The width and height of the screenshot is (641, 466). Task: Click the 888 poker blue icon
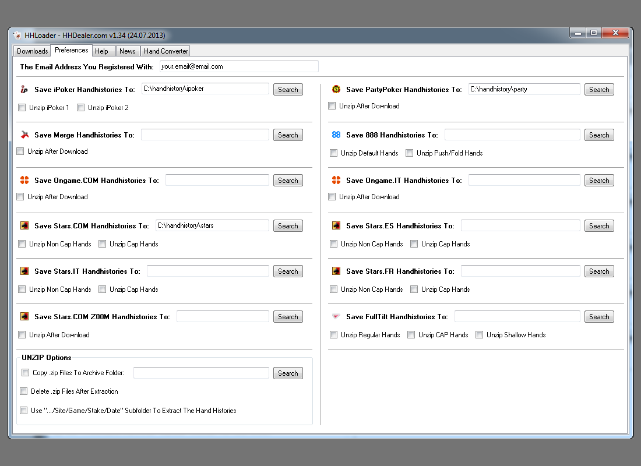[336, 135]
